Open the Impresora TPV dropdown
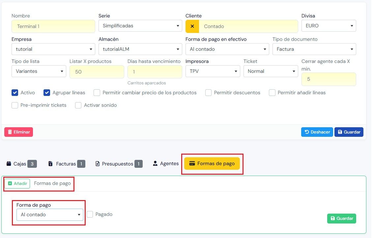 [213, 71]
